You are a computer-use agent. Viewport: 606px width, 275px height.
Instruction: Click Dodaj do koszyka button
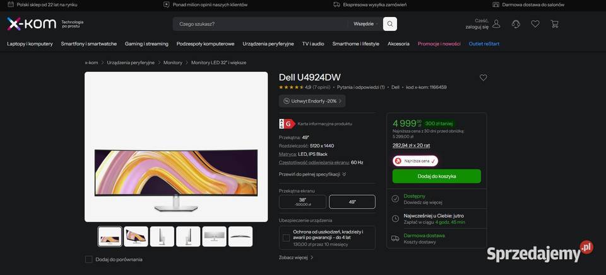(437, 176)
